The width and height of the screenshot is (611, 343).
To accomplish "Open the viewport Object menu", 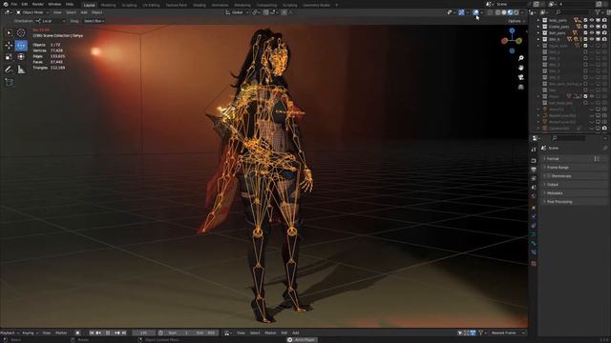I will 96,12.
